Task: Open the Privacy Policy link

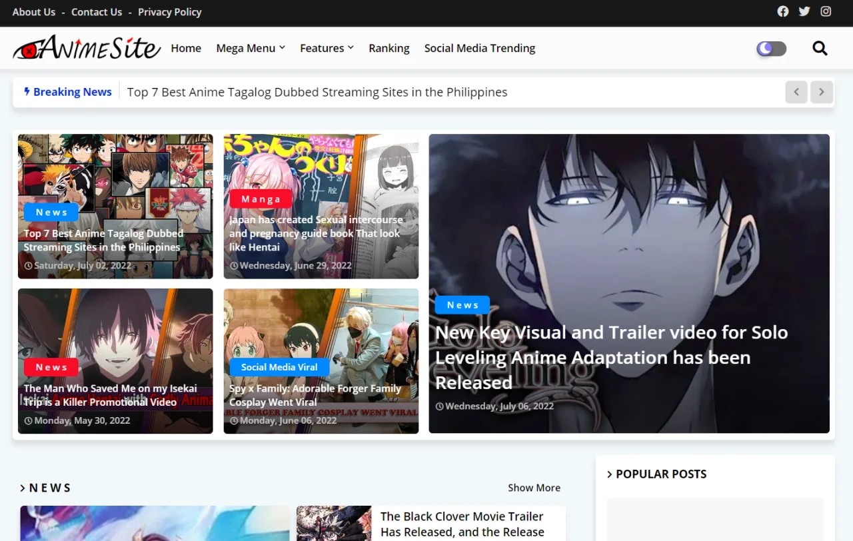Action: pos(170,12)
